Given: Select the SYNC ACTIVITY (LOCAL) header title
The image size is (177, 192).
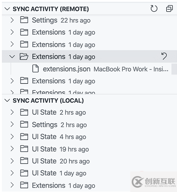Looking at the screenshot, I should pos(48,101).
